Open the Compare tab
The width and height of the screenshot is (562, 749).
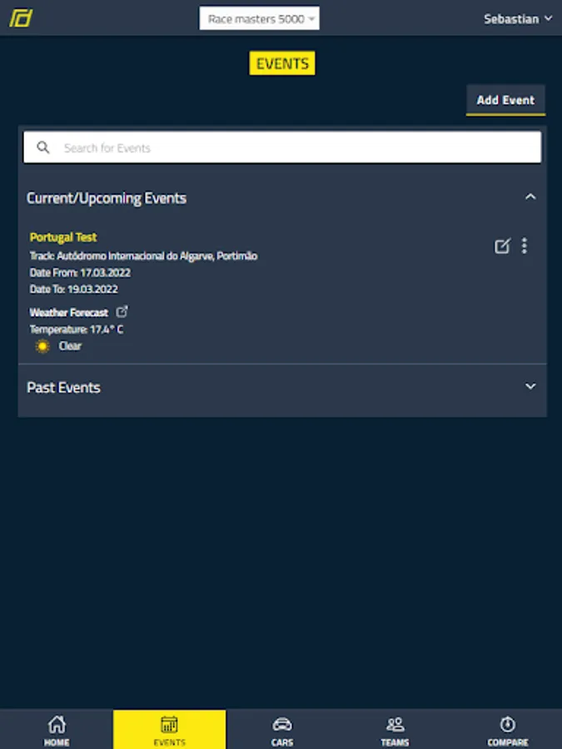pyautogui.click(x=508, y=730)
